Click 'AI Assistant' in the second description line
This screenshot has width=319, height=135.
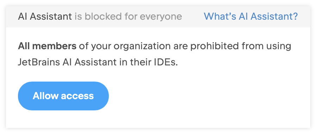click(89, 62)
